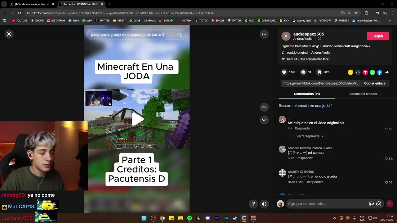Viewport: 397px width, 223px height.
Task: Close the TikTok video viewer
Action: click(9, 34)
